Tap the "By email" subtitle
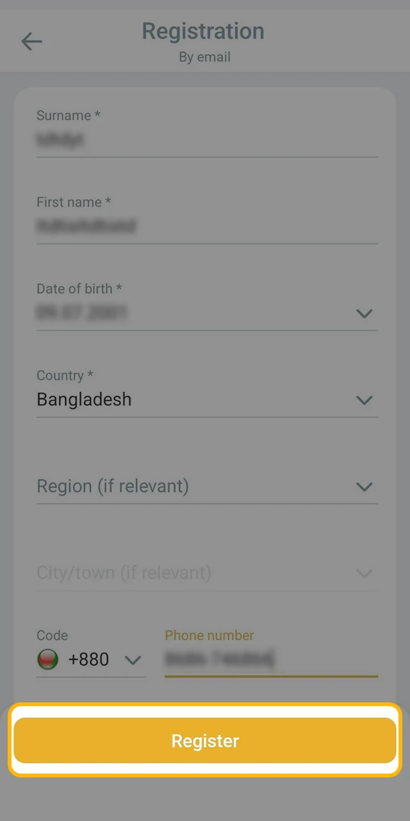The width and height of the screenshot is (410, 821). point(204,57)
